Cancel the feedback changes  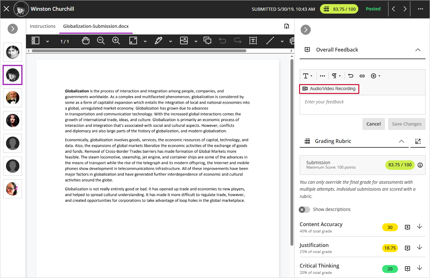pos(373,124)
